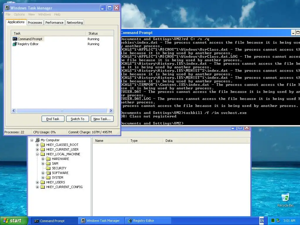300x225 pixels.
Task: Click 'Running' status of Command Prompt row
Action: tap(93, 39)
